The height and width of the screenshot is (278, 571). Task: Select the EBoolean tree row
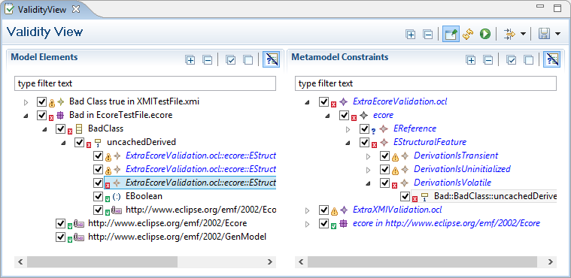pos(144,197)
